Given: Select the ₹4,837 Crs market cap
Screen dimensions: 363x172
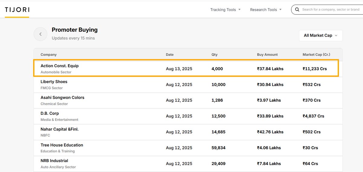Looking at the screenshot, I should coord(313,116).
